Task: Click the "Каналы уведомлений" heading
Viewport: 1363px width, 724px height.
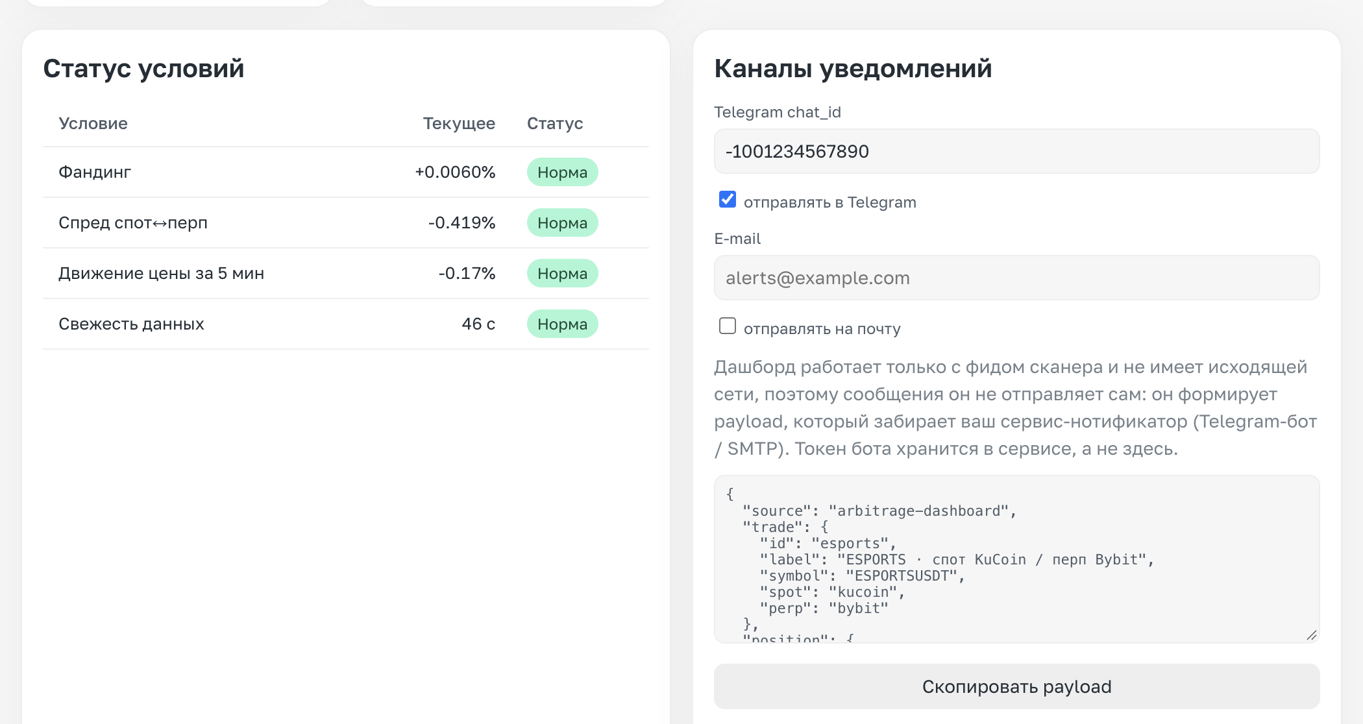Action: coord(853,68)
